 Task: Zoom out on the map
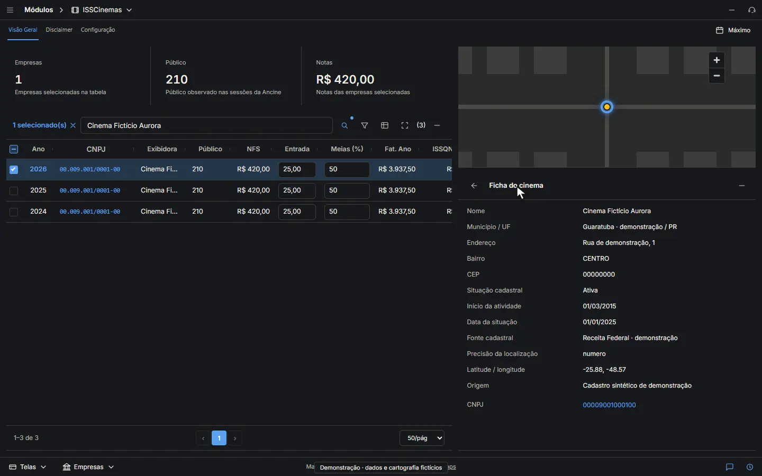717,76
